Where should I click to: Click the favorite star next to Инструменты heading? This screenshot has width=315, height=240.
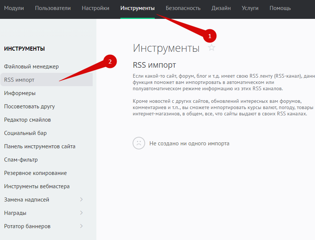tap(212, 48)
